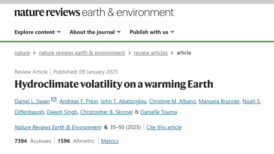Click author John T. Abatzoglou
Screen dimensions: 274x154
tap(123, 101)
